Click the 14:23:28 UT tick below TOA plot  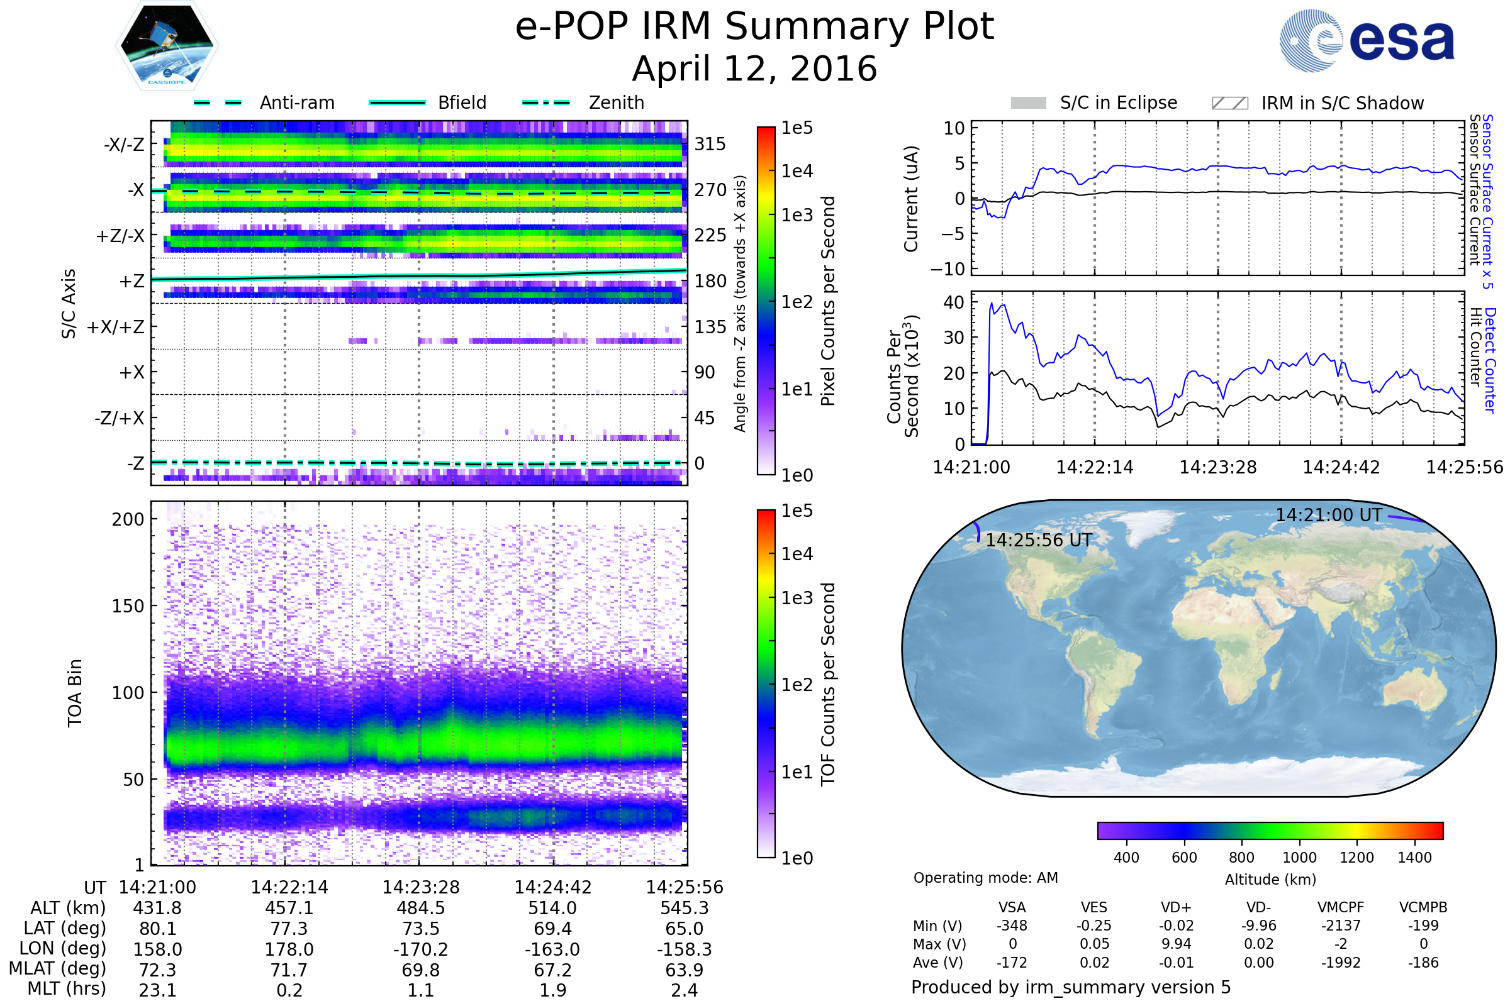click(421, 887)
